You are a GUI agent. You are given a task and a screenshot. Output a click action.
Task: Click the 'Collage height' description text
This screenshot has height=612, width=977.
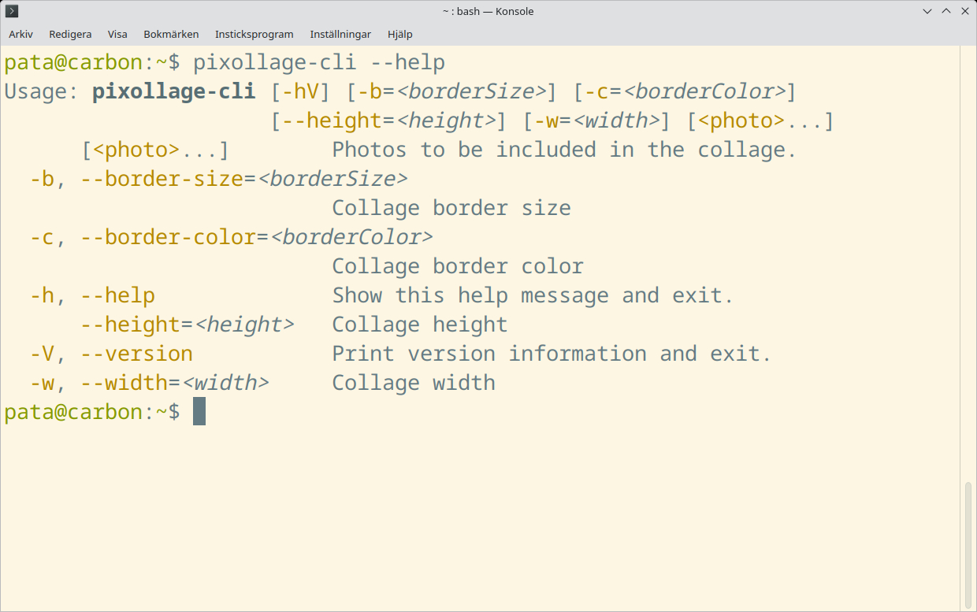click(x=420, y=325)
